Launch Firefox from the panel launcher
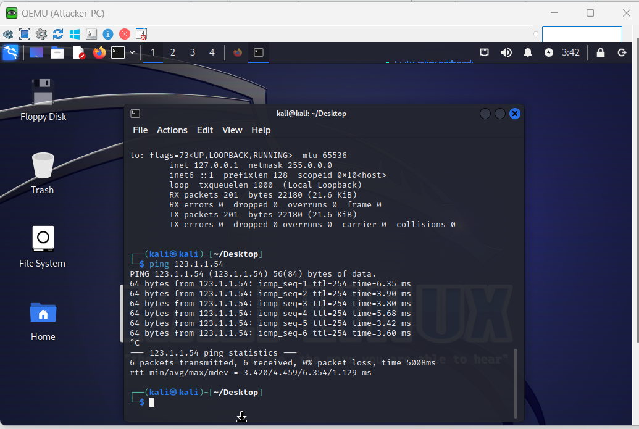 point(99,52)
